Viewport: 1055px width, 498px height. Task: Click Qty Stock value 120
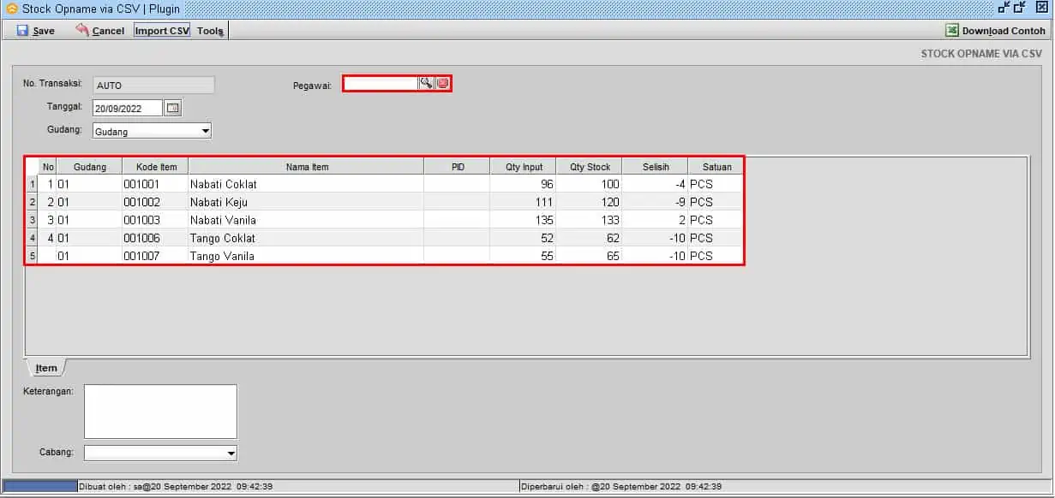click(590, 202)
